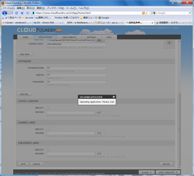
Task: Close the REM - a NetBeans tab
Action: [x=91, y=23]
